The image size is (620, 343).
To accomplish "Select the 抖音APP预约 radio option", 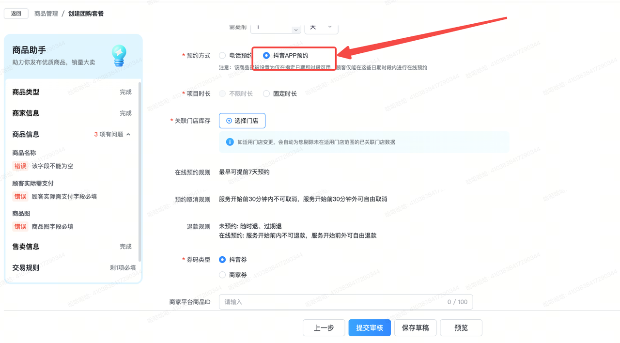I will pyautogui.click(x=266, y=55).
